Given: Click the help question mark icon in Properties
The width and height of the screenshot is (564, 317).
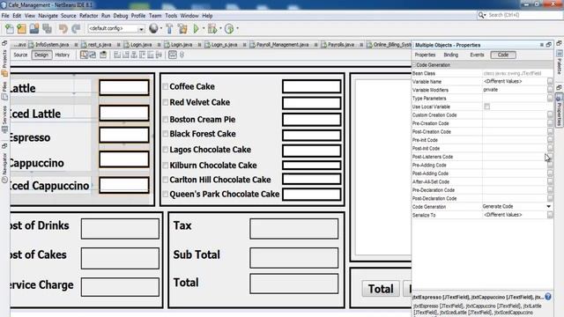Looking at the screenshot, I should 548,297.
